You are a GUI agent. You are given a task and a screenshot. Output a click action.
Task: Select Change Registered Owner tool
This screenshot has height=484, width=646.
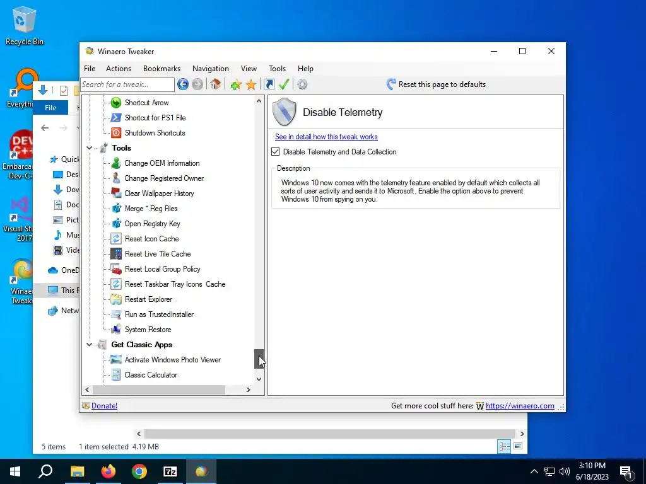pyautogui.click(x=164, y=178)
